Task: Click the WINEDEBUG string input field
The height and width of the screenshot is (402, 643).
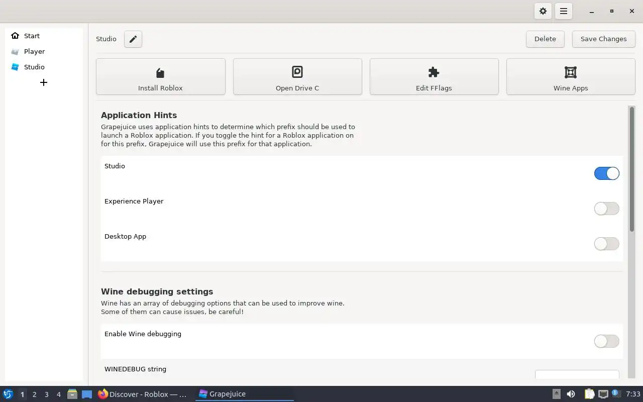Action: pos(577,375)
